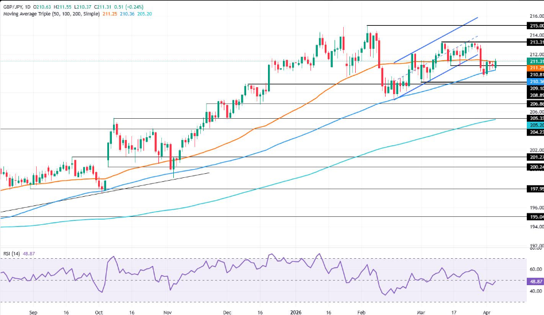Click the 213.31 resistance price label
The height and width of the screenshot is (315, 544).
tap(536, 42)
